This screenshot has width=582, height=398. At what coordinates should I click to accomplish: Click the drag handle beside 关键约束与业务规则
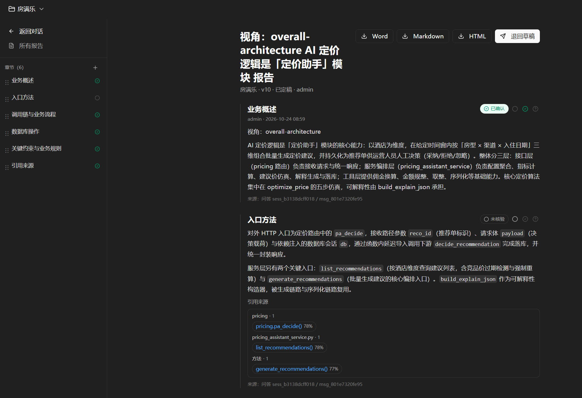click(7, 150)
